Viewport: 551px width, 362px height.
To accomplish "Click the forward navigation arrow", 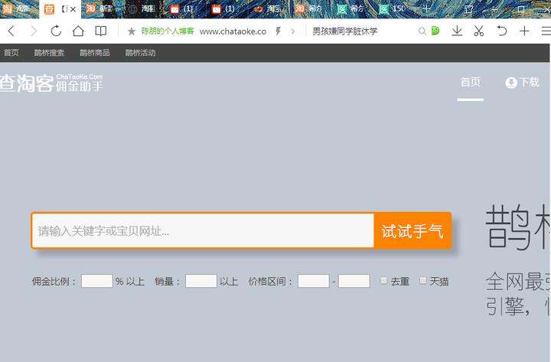I will coord(34,31).
